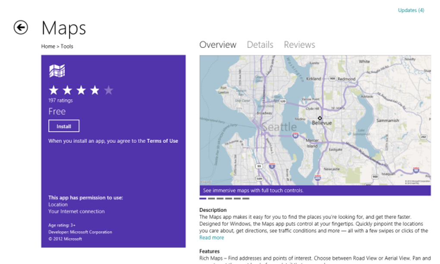Screen dimensions: 440x264
Task: Open Tools category in breadcrumb
Action: click(67, 46)
